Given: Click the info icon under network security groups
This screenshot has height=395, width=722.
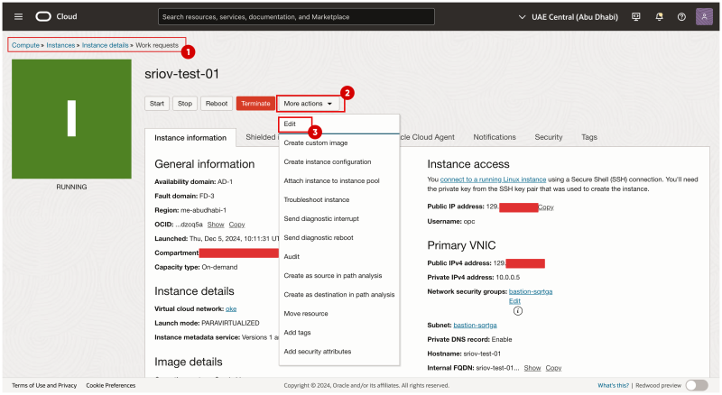Looking at the screenshot, I should 518,311.
